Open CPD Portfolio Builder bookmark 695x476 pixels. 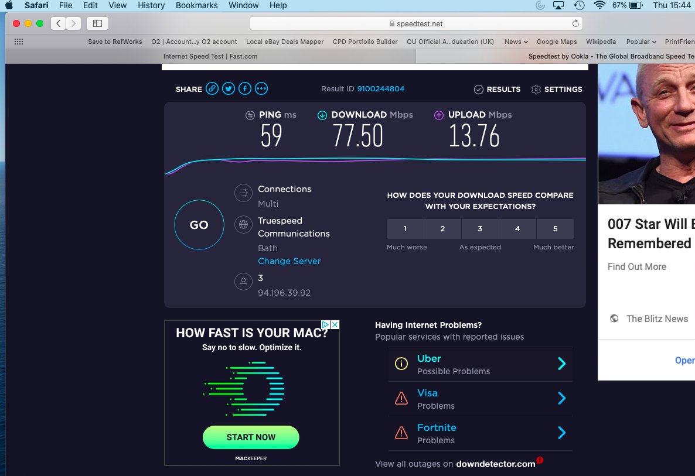pos(365,42)
